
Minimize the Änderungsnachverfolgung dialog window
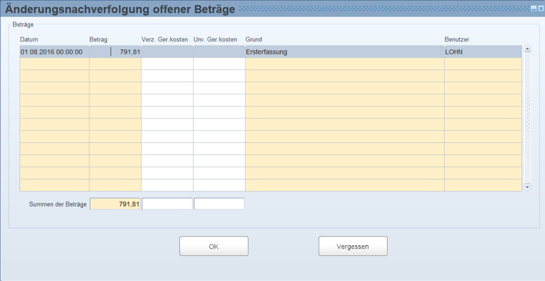(534, 9)
